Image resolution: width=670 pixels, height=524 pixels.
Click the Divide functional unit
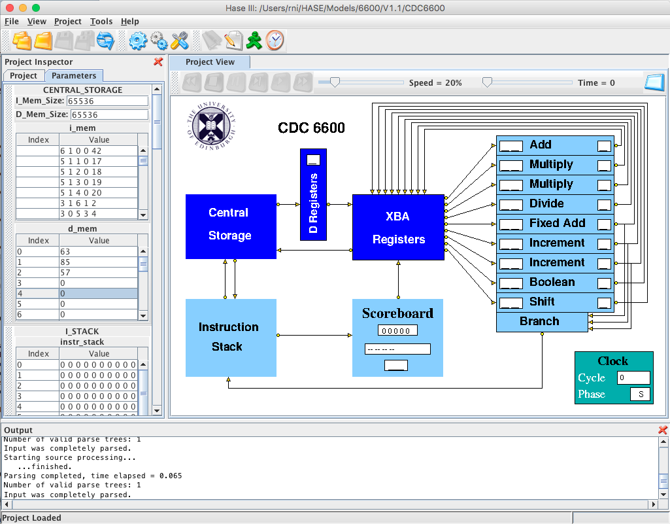pos(555,204)
